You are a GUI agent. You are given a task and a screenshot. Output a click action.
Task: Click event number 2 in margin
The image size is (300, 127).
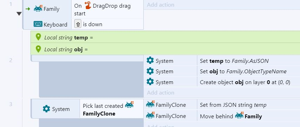(x=11, y=60)
